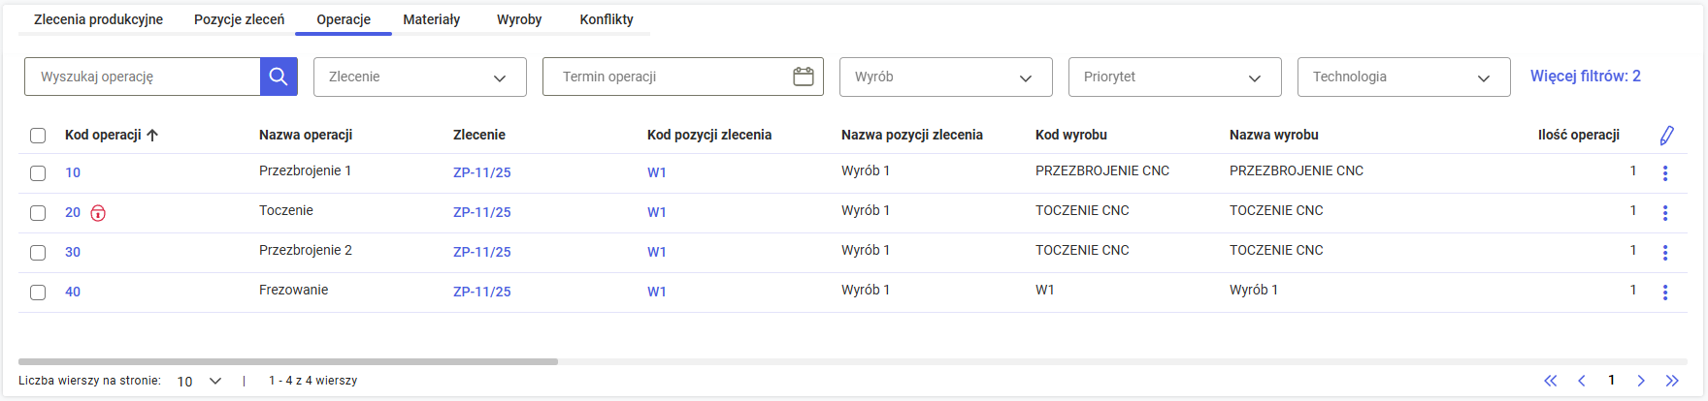Click the pencil edit columns icon

coord(1666,136)
